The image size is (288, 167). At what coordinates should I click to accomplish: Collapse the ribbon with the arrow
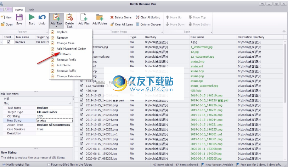click(284, 32)
